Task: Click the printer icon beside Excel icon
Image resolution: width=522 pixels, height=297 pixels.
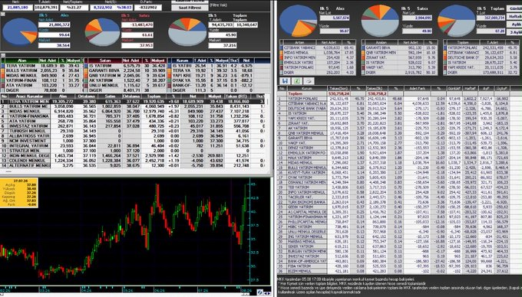Action: (x=309, y=80)
